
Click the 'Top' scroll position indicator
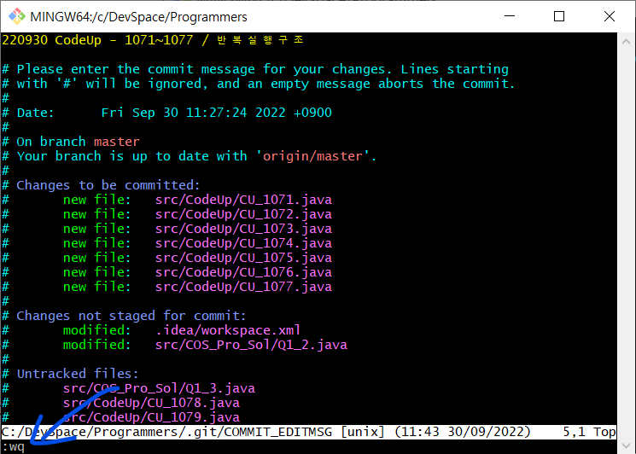604,432
